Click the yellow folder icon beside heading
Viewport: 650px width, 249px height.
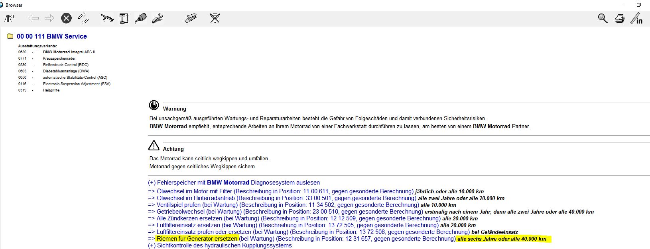pos(10,36)
